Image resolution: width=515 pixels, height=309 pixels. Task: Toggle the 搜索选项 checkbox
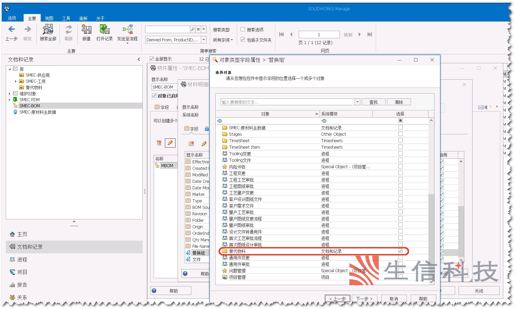[243, 29]
